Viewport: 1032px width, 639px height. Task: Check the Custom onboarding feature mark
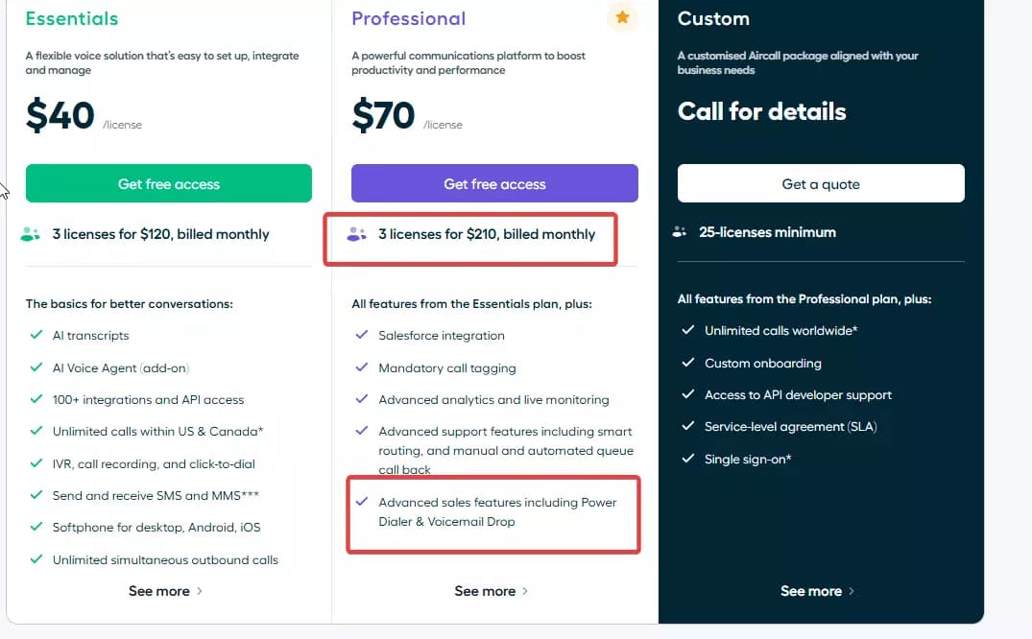point(689,363)
